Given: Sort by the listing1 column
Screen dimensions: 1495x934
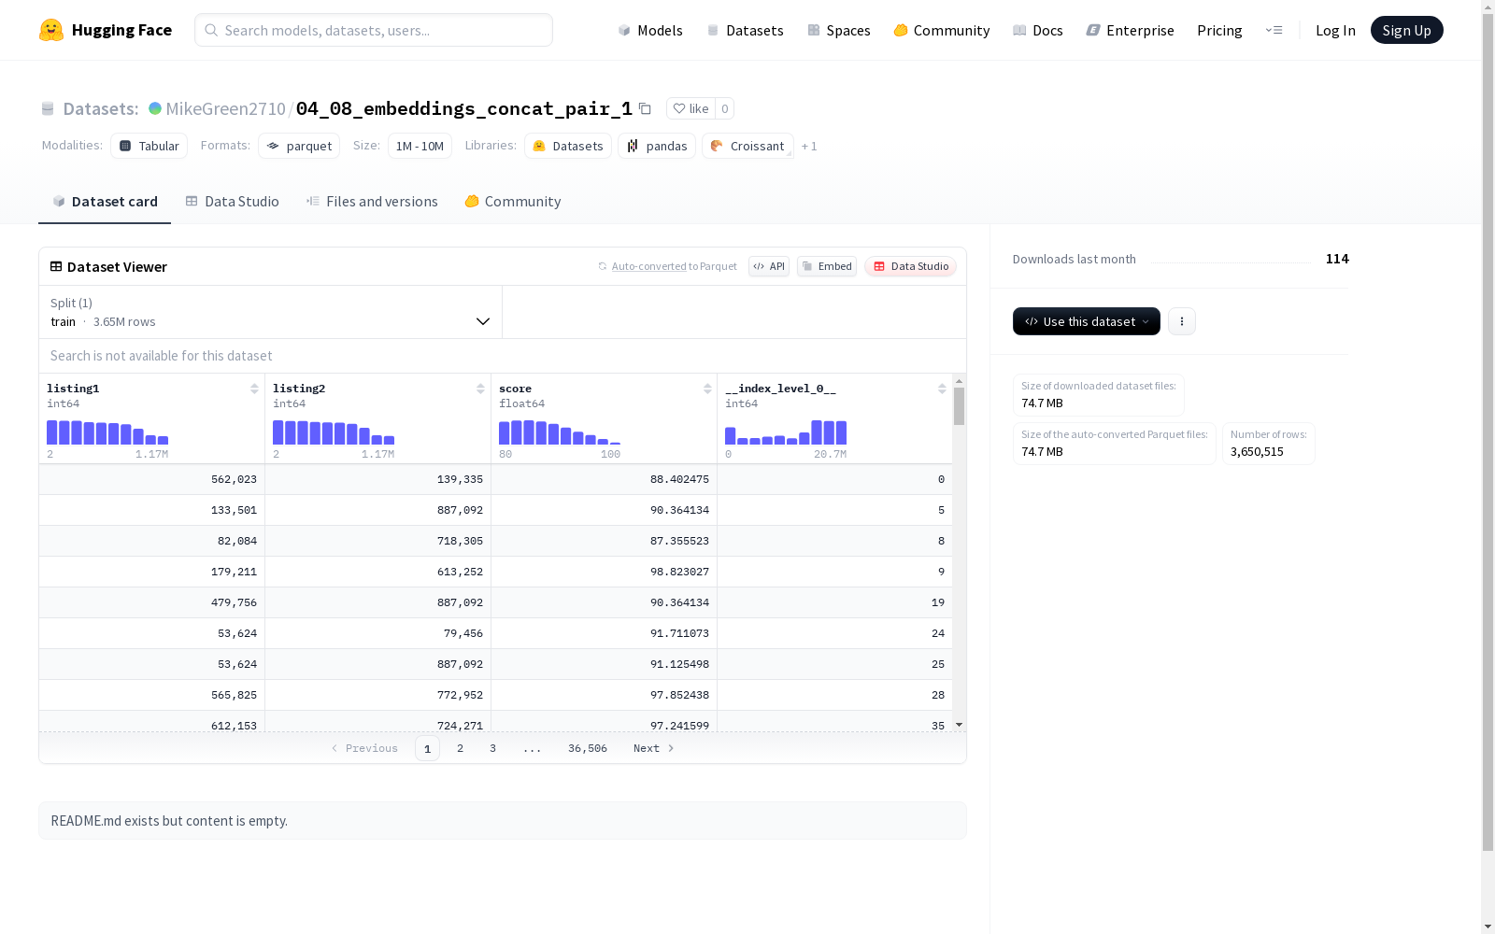Looking at the screenshot, I should (254, 389).
